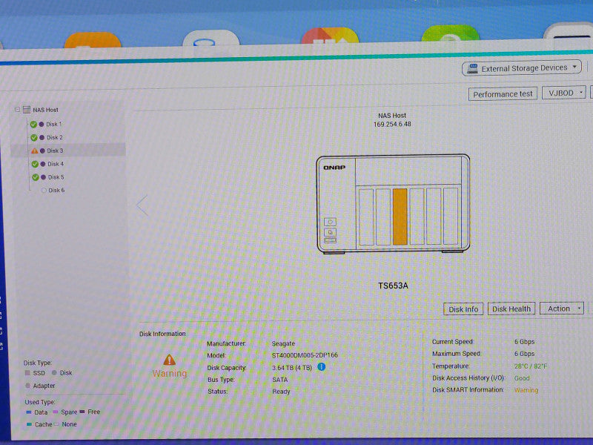The height and width of the screenshot is (445, 593).
Task: Open External Storage Devices dropdown
Action: (522, 68)
